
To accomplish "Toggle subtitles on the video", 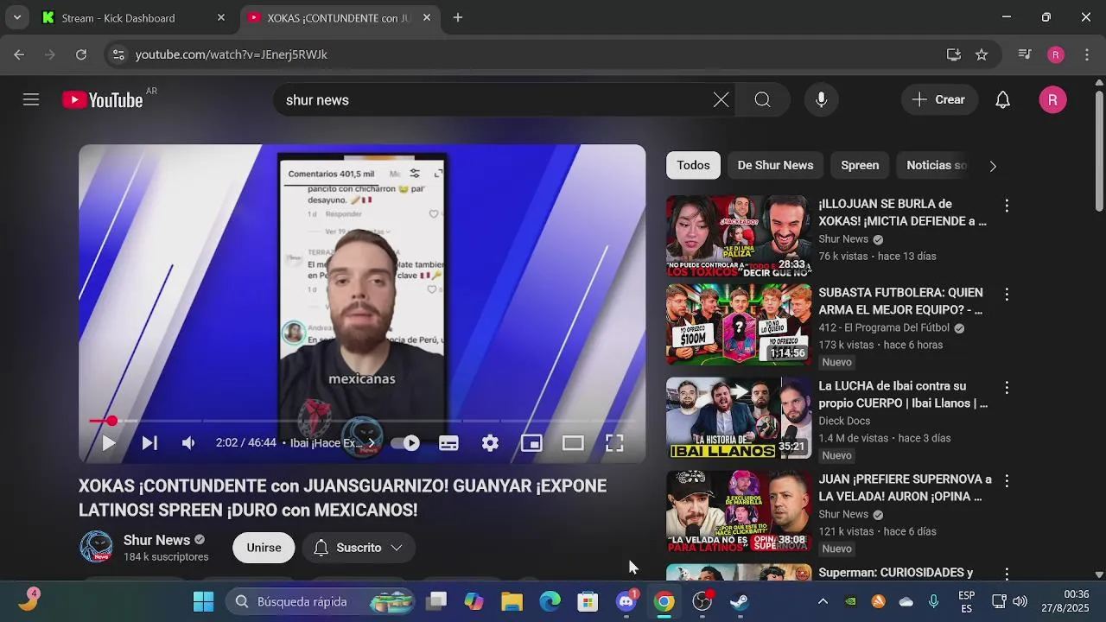I will pos(448,443).
